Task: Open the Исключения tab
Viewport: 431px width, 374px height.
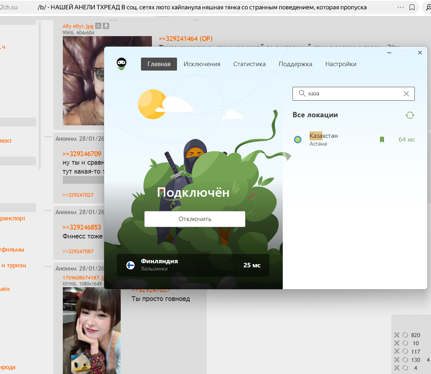Action: tap(202, 64)
